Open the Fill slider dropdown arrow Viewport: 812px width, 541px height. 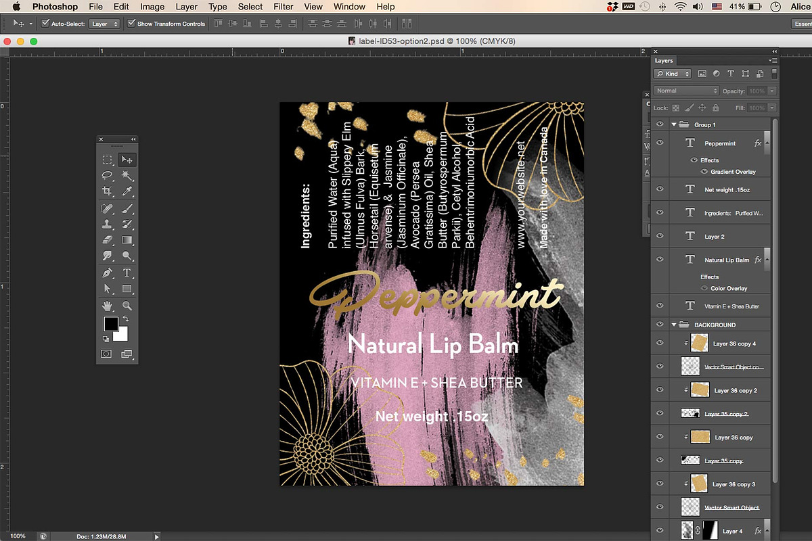click(771, 108)
